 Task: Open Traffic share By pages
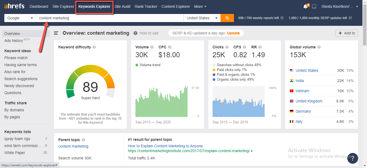[12, 117]
